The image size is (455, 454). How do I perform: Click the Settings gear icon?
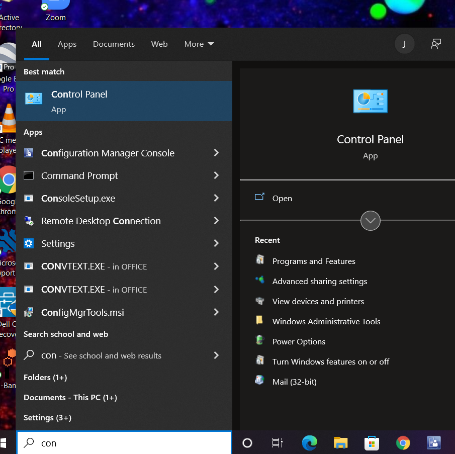click(x=29, y=243)
